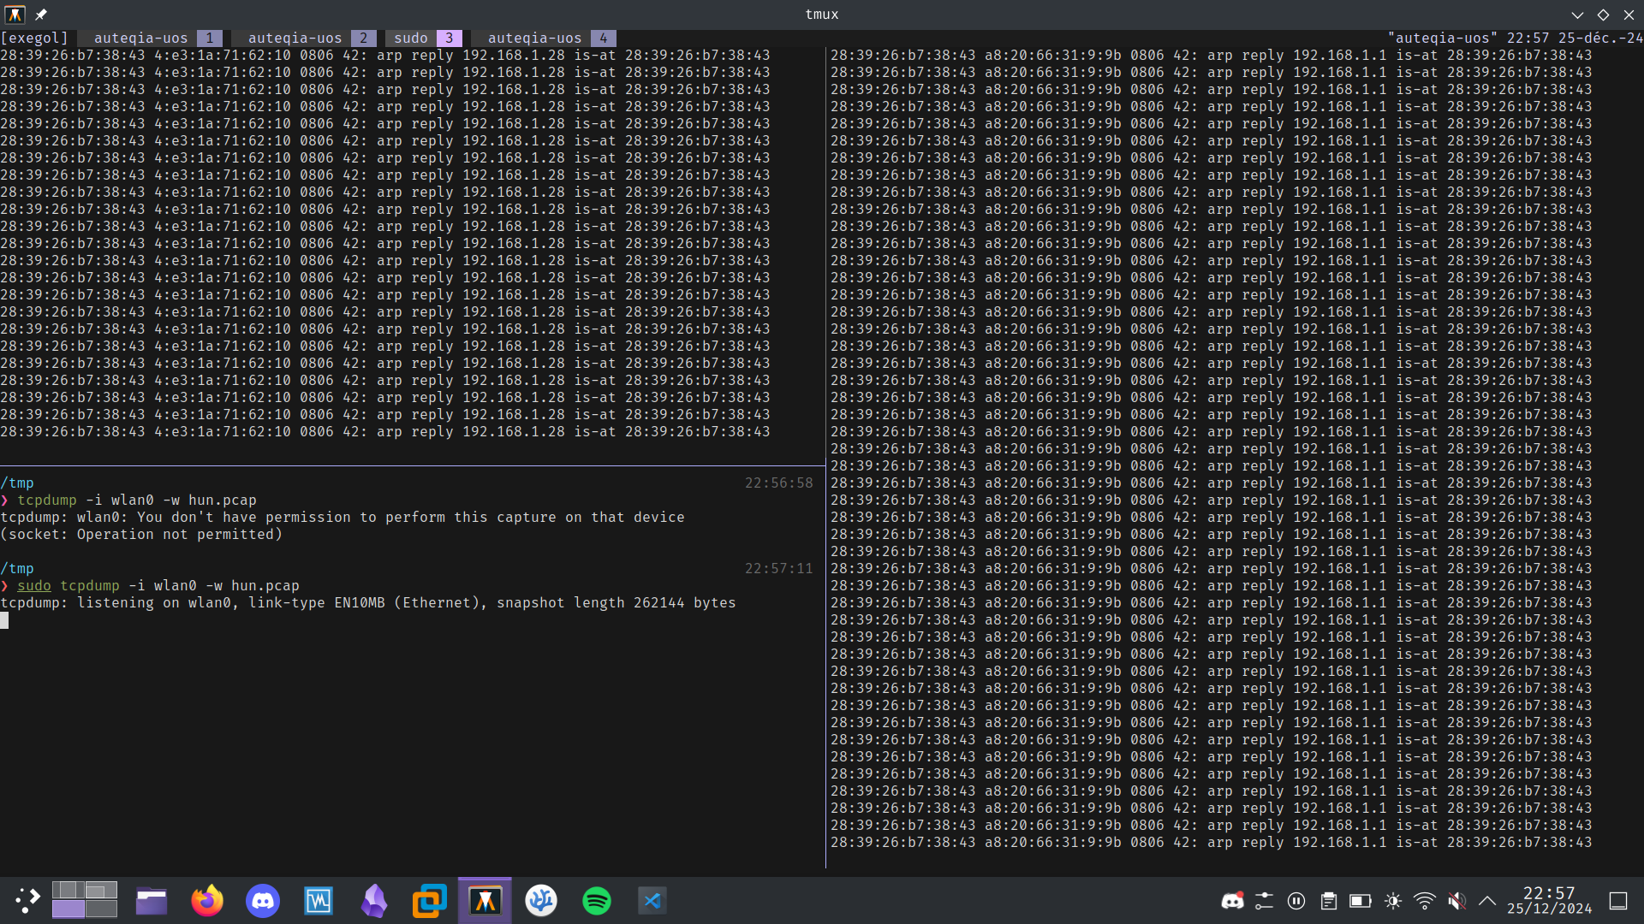Click the muted volume tray icon
Image resolution: width=1644 pixels, height=924 pixels.
point(1456,900)
